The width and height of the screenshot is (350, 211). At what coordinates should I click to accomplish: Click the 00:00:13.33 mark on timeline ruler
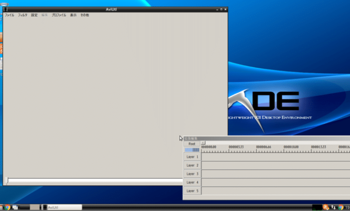click(319, 147)
